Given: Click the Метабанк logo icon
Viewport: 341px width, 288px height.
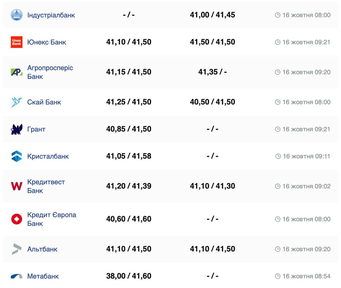Looking at the screenshot, I should [x=17, y=276].
